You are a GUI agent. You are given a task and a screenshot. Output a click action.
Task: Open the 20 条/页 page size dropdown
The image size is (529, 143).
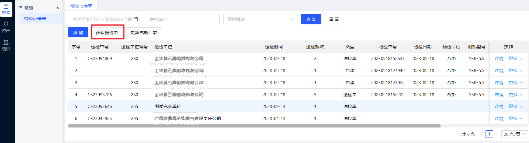pyautogui.click(x=514, y=134)
